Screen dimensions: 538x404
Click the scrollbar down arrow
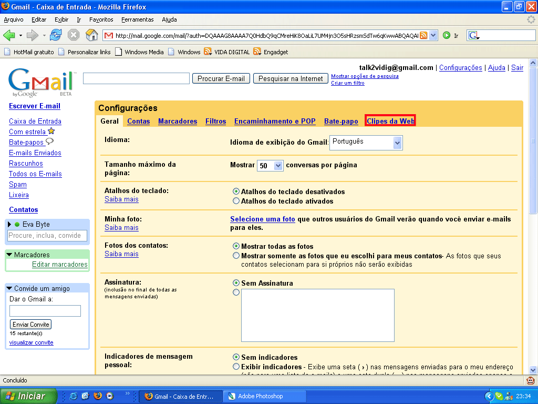point(533,370)
